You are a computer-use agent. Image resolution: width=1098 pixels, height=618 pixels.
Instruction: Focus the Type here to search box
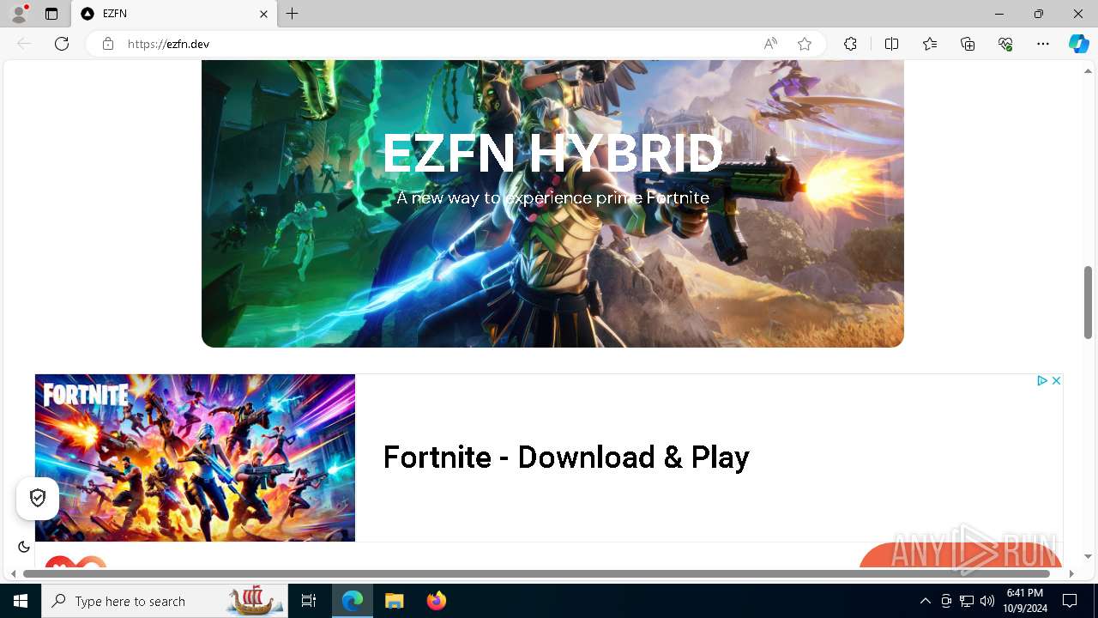[165, 601]
